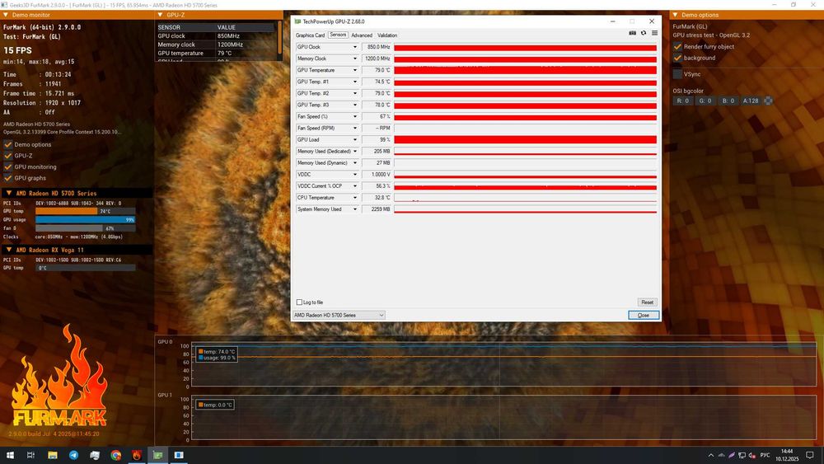The image size is (824, 464).
Task: Check the Log to file box
Action: point(300,302)
